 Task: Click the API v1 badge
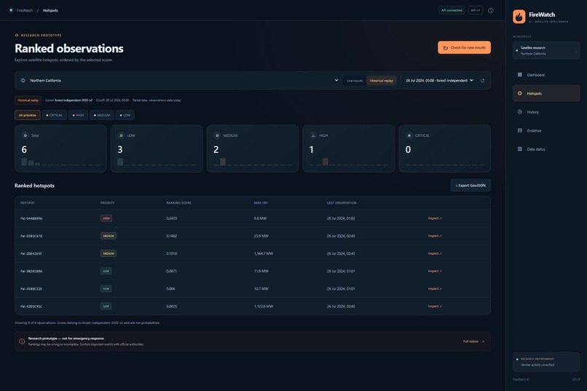point(475,10)
